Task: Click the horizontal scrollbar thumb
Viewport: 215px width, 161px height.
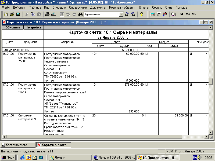Action: point(94,137)
